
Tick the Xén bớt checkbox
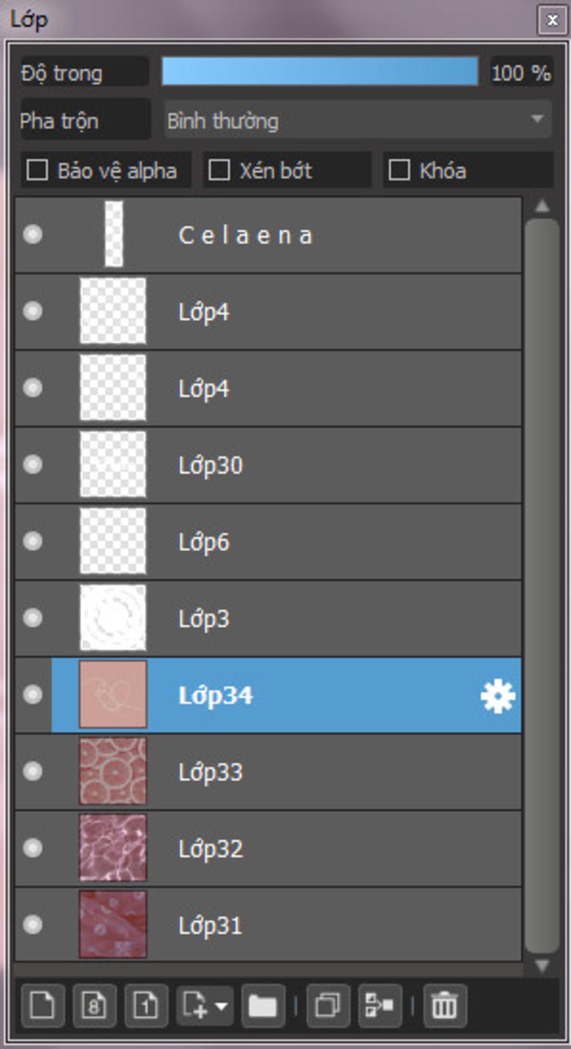[x=219, y=170]
